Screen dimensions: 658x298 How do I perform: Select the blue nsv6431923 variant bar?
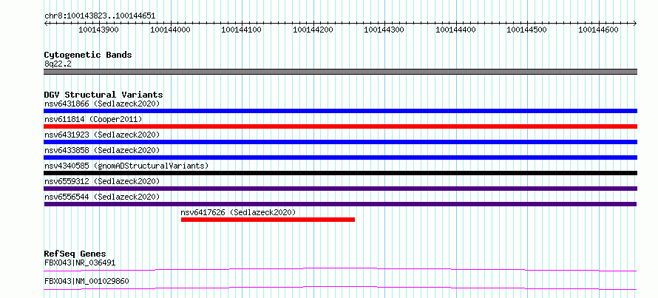coord(340,142)
